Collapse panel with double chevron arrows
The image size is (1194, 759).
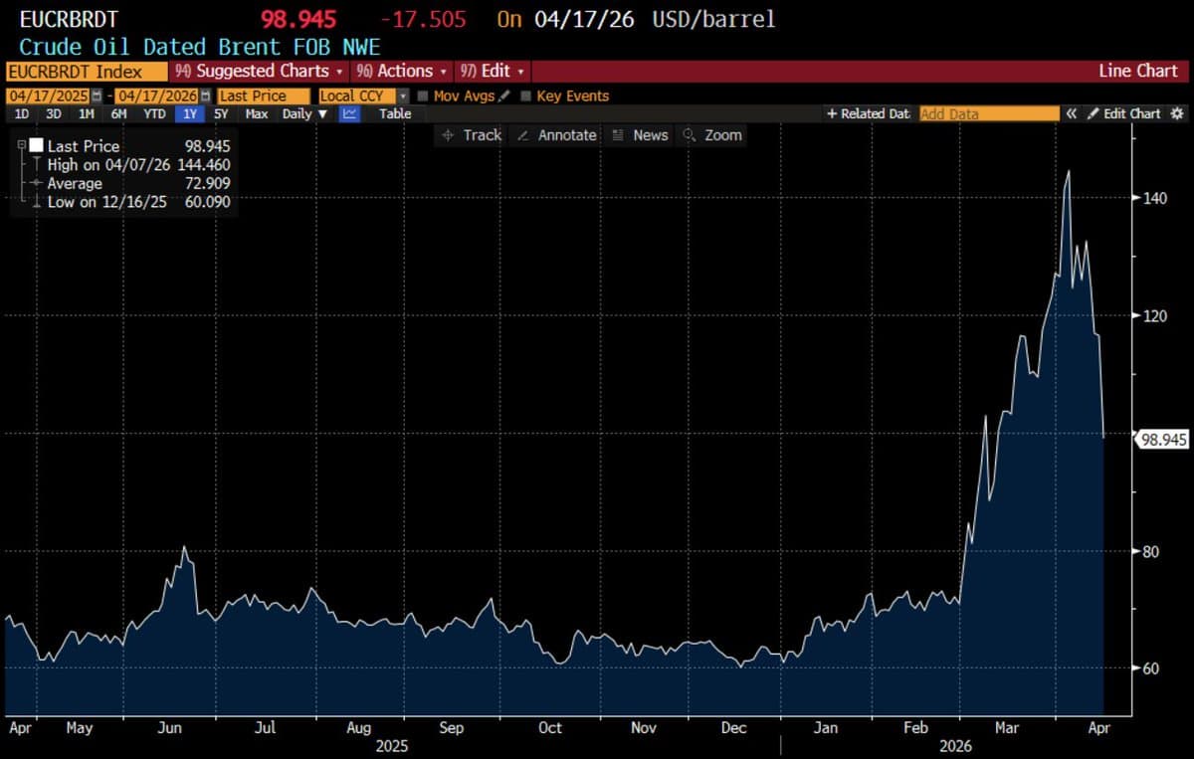pos(1072,114)
